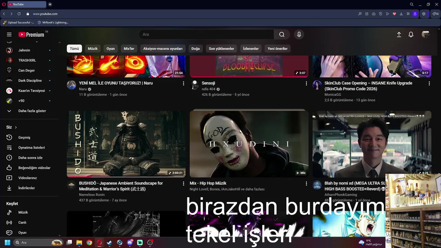Open the browser downloads icon
Screen dimensions: 441x248
(x=401, y=14)
